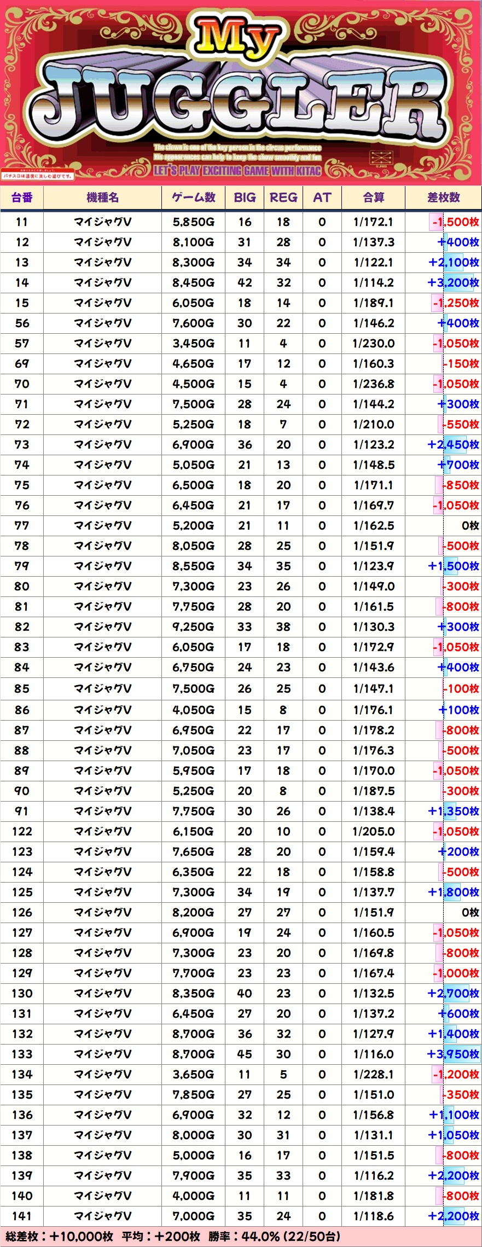Viewport: 482px width, 1247px height.
Task: Click the AT column header
Action: coord(322,198)
